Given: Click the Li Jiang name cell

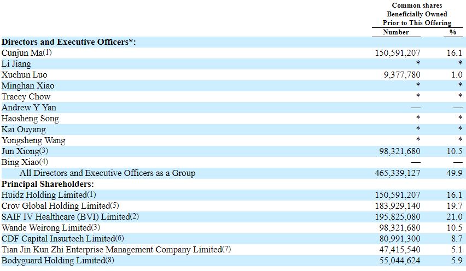Looking at the screenshot, I should point(16,64).
